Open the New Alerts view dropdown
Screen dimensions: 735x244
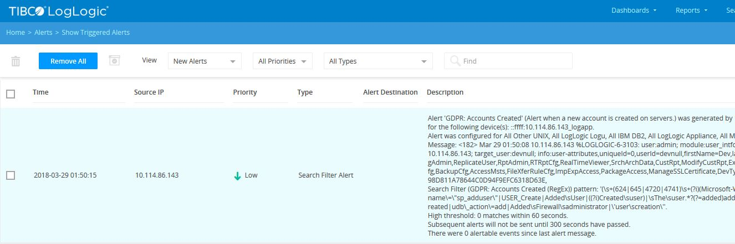[203, 61]
